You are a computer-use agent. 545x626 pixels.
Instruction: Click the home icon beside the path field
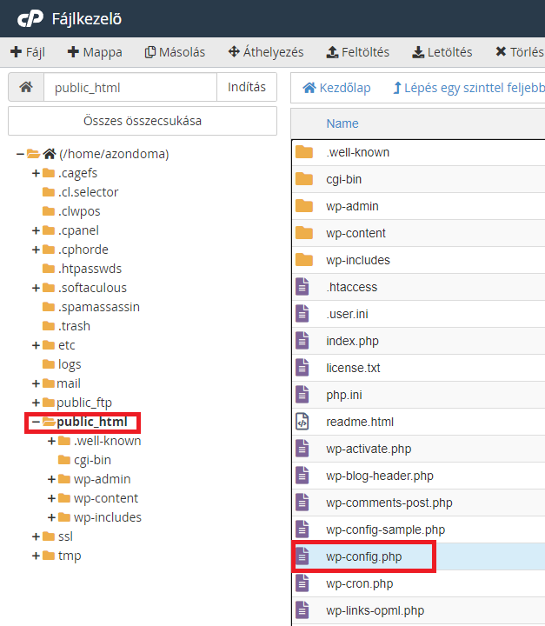tap(26, 88)
